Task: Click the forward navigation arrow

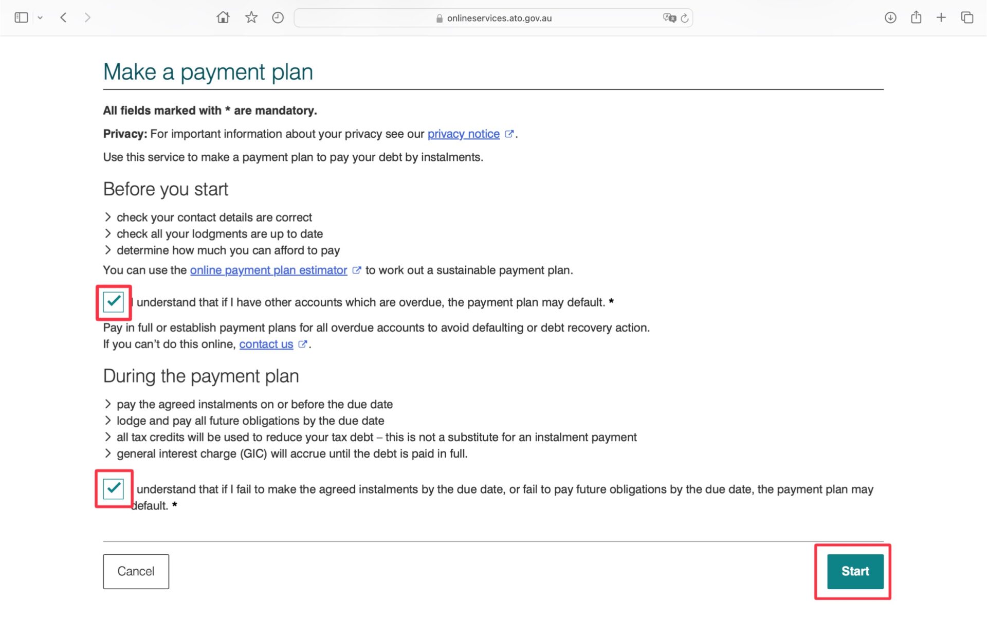Action: tap(87, 17)
